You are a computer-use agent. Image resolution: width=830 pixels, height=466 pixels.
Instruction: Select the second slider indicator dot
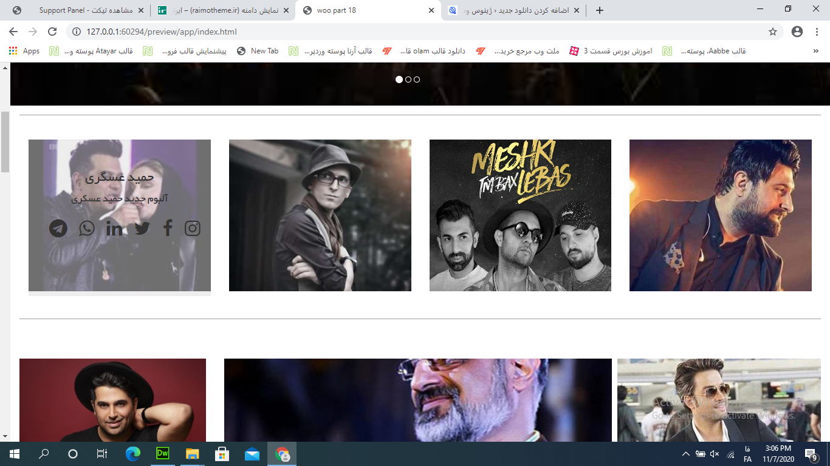pos(408,79)
